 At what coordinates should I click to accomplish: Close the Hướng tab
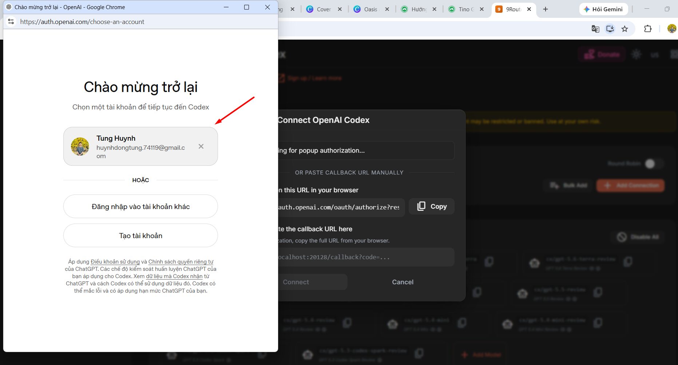coord(435,9)
